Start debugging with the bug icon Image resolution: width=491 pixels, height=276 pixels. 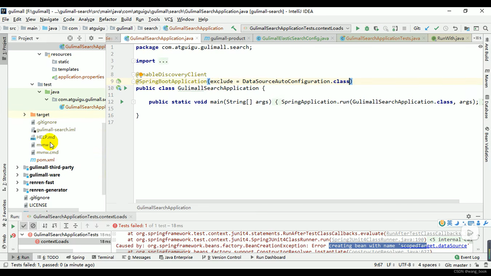[x=367, y=28]
